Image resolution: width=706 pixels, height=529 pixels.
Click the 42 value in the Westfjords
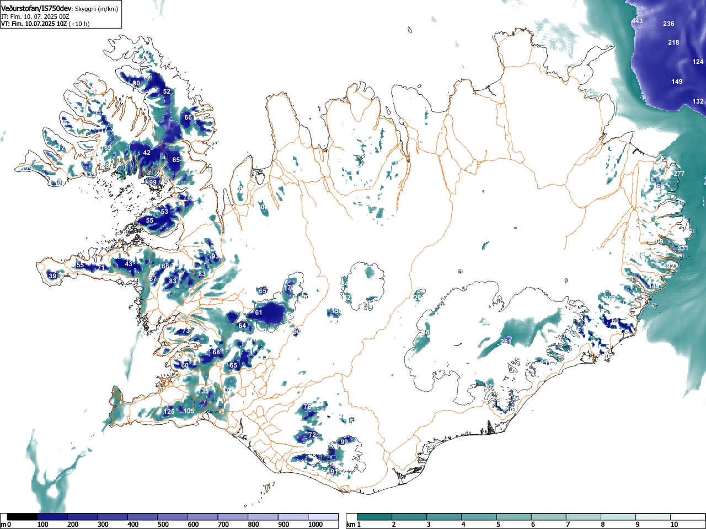(x=147, y=153)
